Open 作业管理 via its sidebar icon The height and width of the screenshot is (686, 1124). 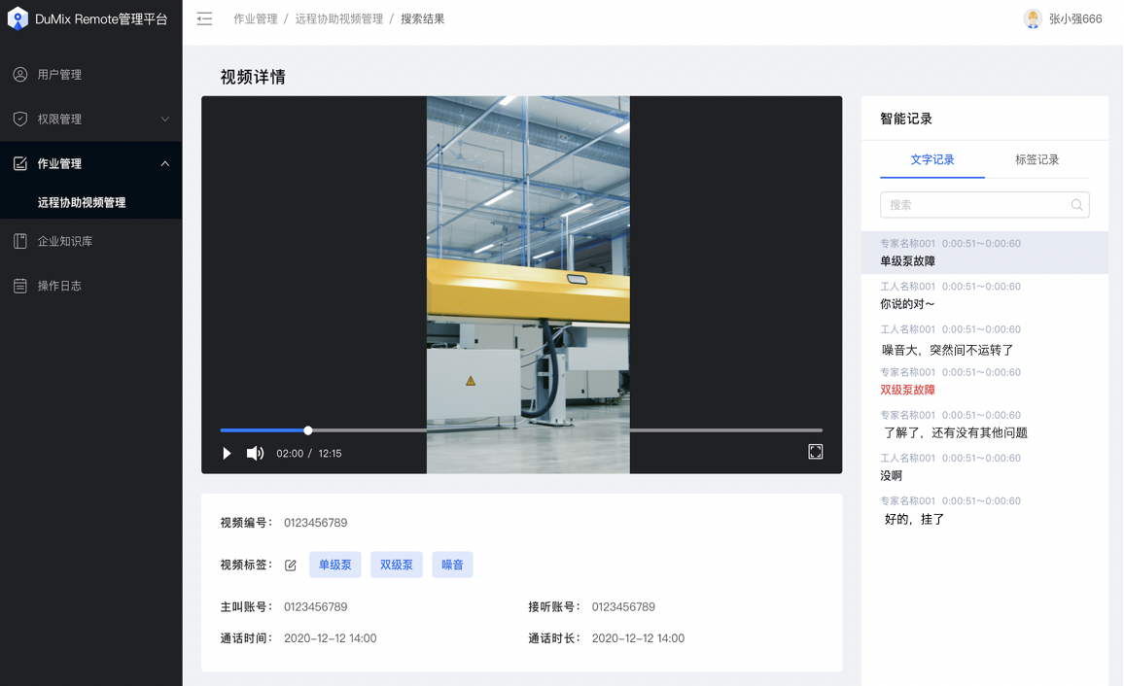tap(19, 163)
